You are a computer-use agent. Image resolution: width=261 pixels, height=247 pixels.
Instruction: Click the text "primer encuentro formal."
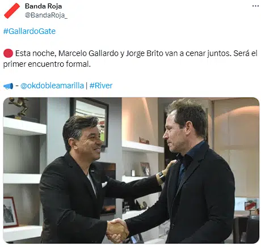(x=47, y=64)
